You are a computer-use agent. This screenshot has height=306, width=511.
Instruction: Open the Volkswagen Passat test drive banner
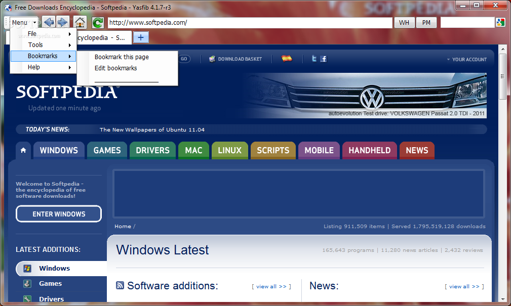365,96
